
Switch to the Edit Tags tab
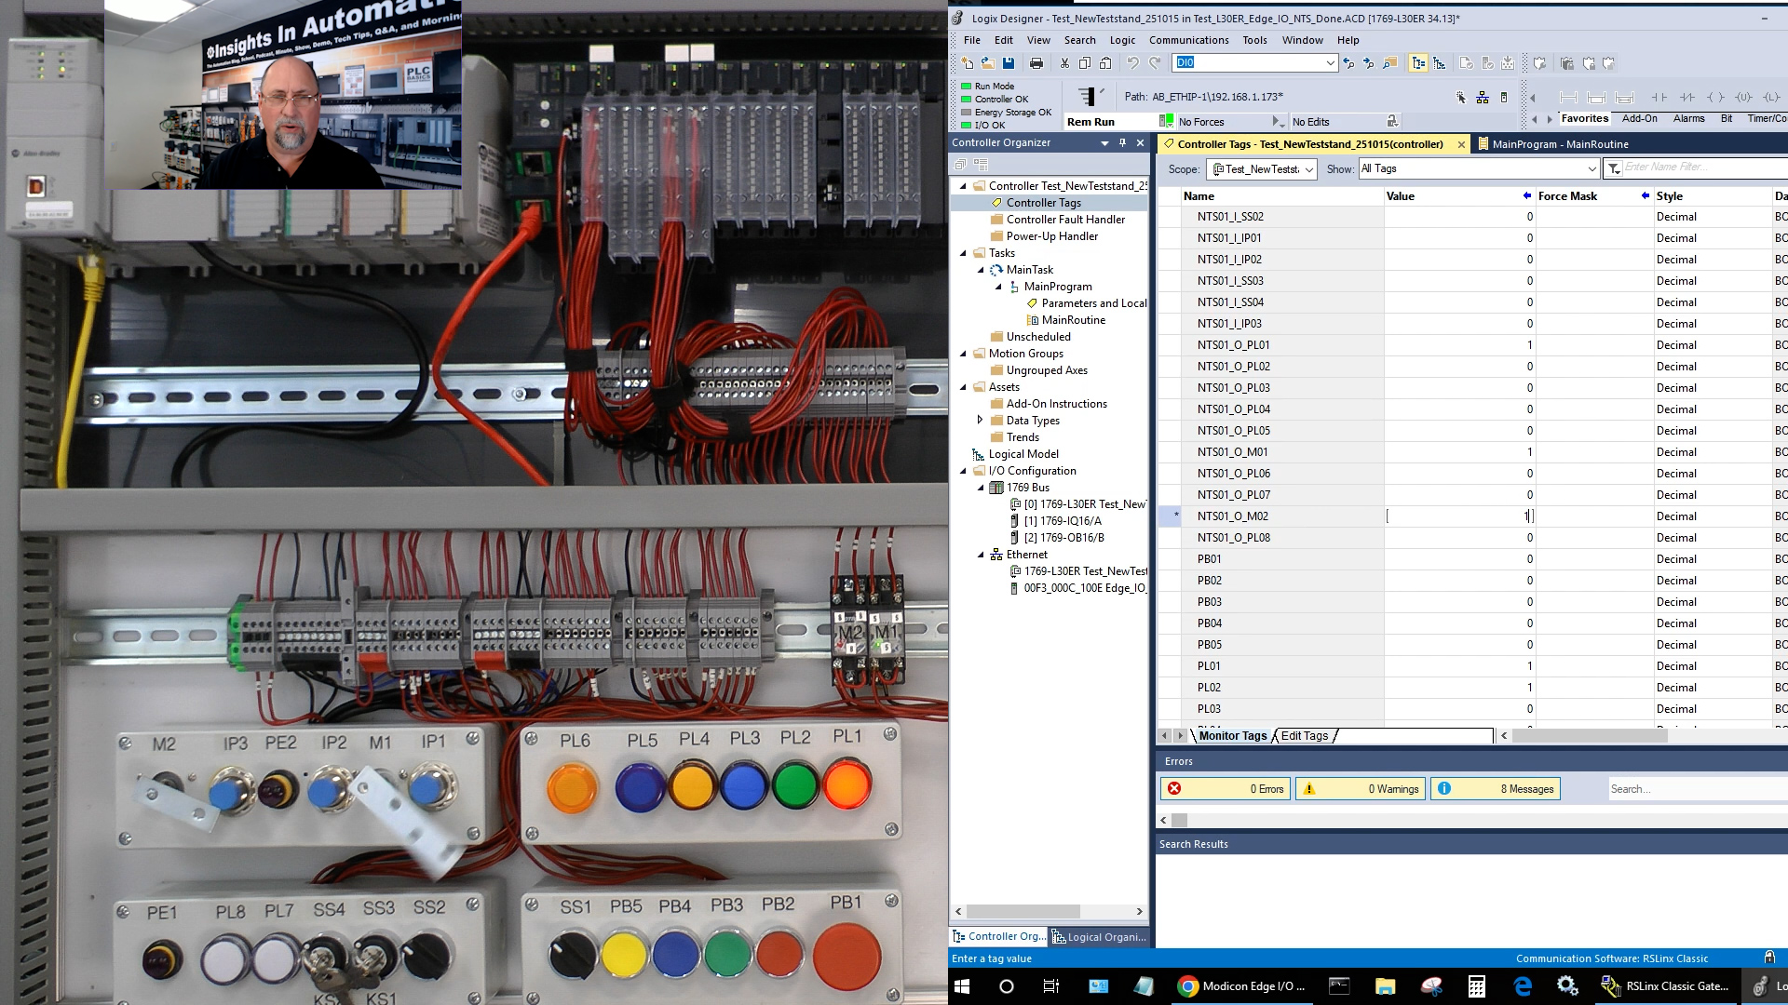click(1304, 736)
